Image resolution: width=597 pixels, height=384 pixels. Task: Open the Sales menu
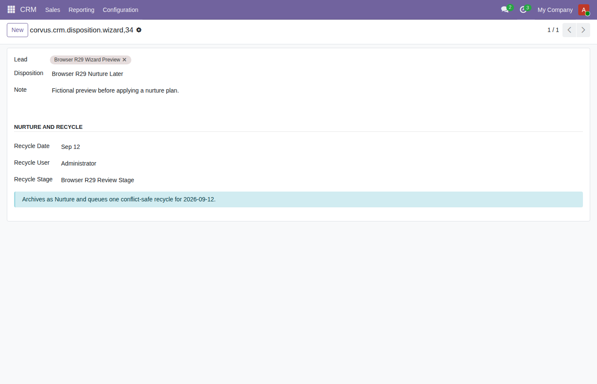click(52, 10)
